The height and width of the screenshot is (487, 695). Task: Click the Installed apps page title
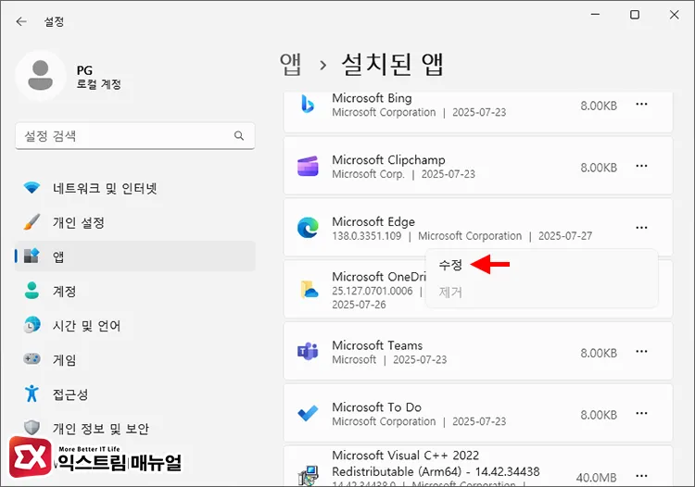click(x=393, y=65)
